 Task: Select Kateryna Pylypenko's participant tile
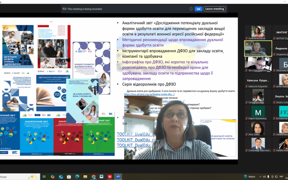[258, 80]
